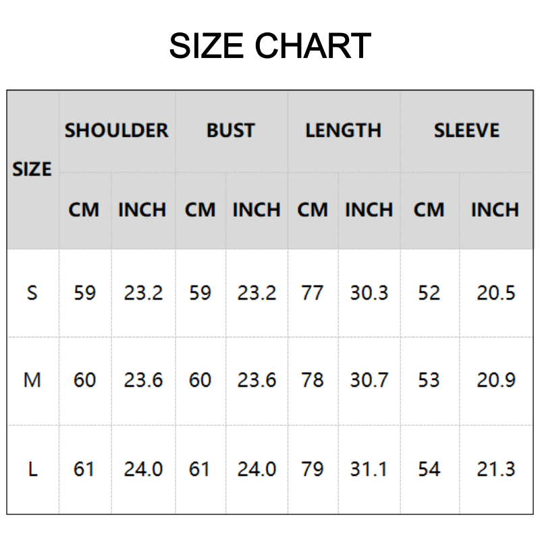Click length value 78 for size M
Viewport: 540px width, 540px height.
tap(313, 381)
